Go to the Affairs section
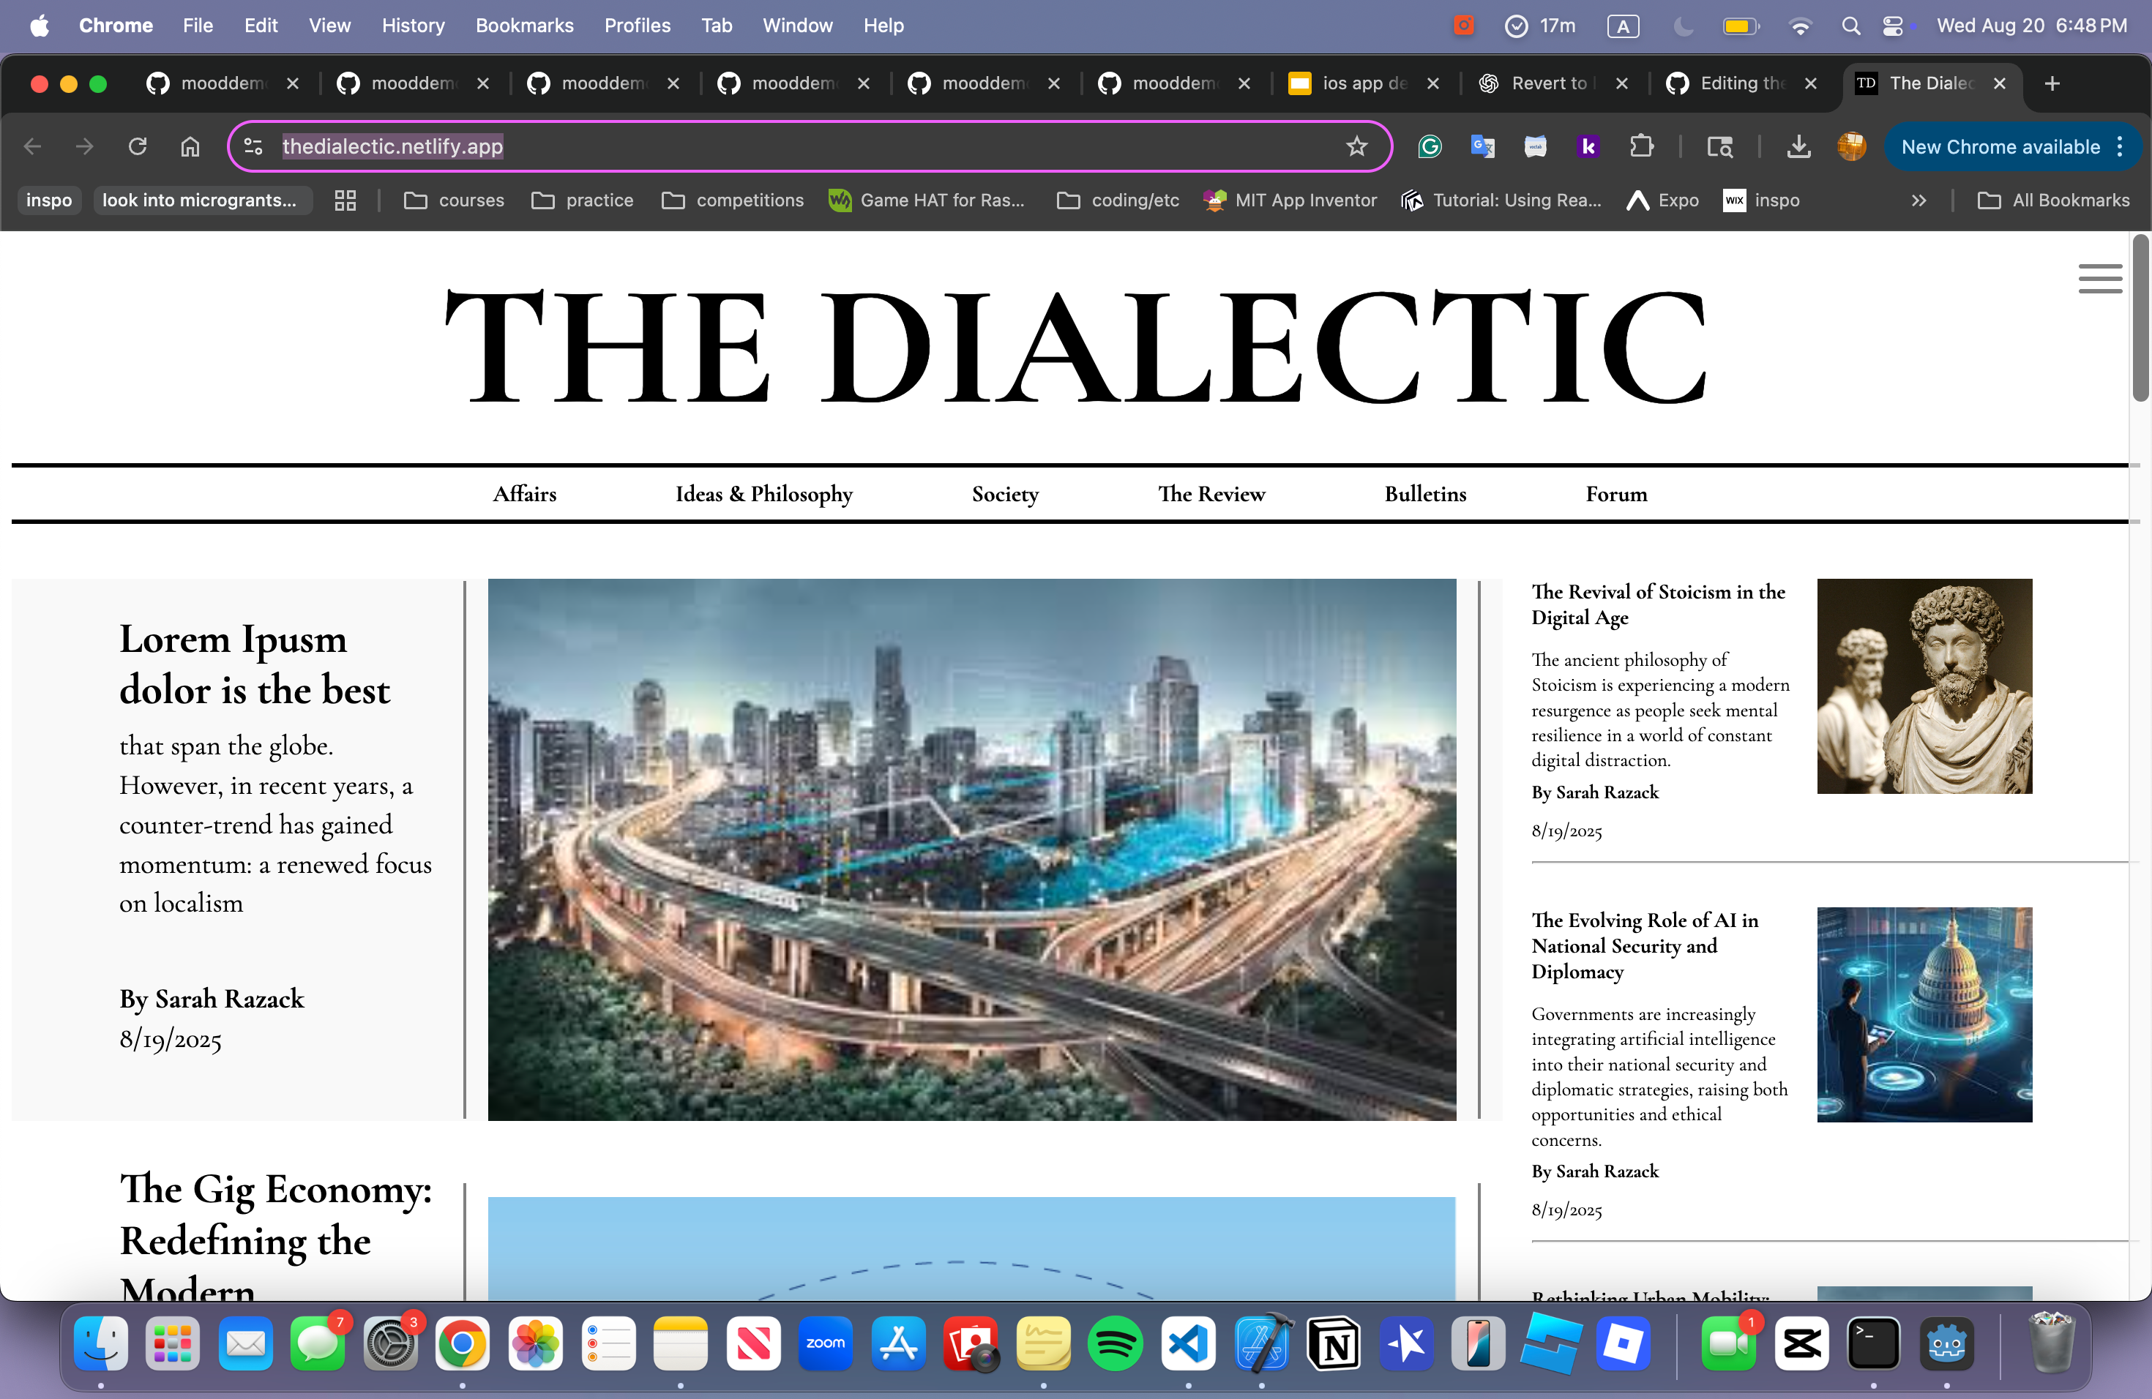 pos(524,495)
